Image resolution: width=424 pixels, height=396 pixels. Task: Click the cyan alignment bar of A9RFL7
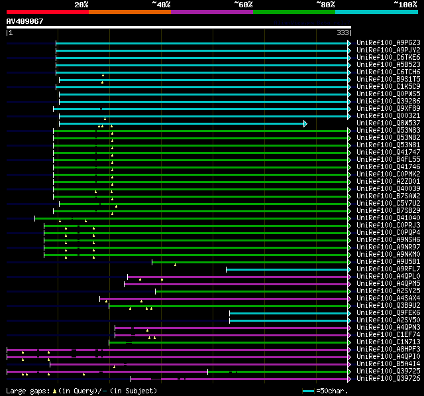pyautogui.click(x=287, y=269)
